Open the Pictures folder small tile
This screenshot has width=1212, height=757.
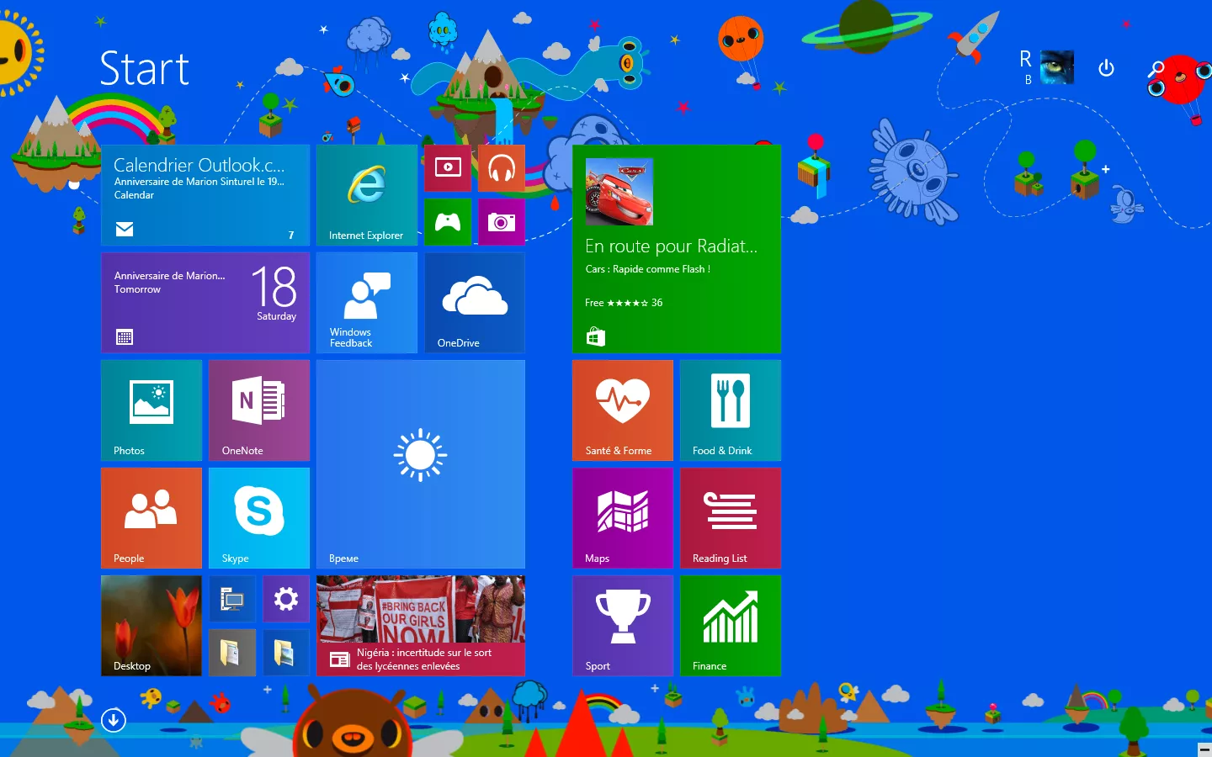(x=286, y=653)
